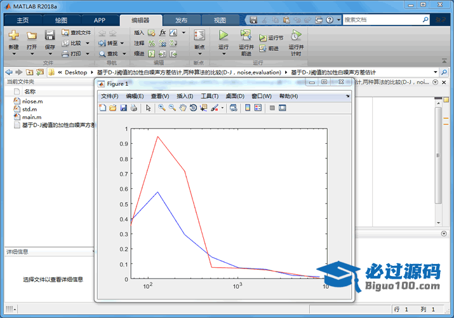454x318 pixels.
Task: Click the Find (查找) magnifier tool
Action: (102, 54)
